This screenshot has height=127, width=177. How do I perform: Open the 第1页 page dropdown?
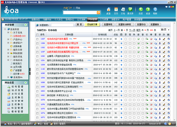pyautogui.click(x=165, y=30)
